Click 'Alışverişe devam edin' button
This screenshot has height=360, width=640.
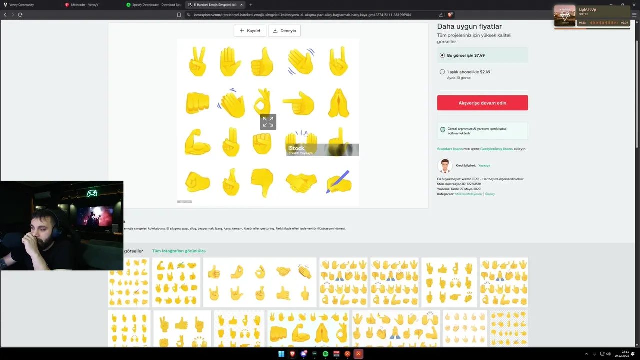482,103
